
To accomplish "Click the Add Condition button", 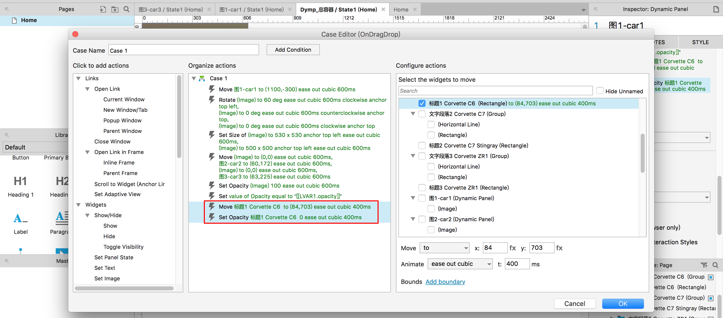I will 293,50.
